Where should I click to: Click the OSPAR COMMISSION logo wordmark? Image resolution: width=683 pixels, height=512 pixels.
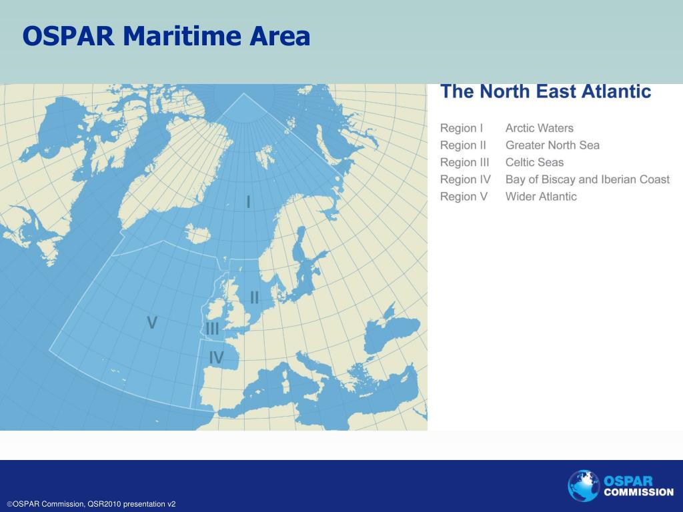point(638,486)
